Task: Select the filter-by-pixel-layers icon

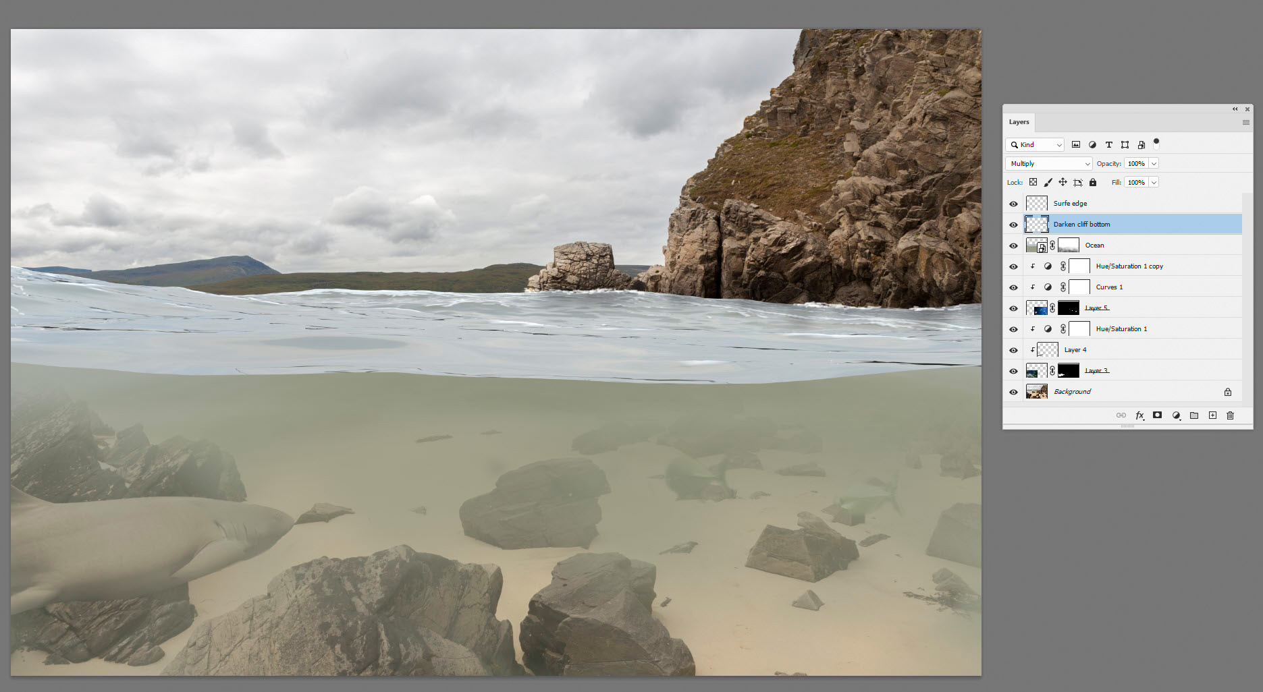Action: click(x=1075, y=144)
